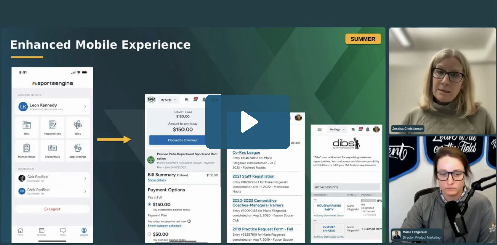
Task: Open the App Settings gear tile
Action: click(x=78, y=150)
